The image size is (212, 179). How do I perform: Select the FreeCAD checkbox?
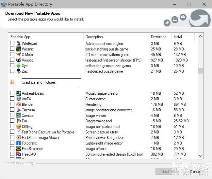[x=12, y=154]
